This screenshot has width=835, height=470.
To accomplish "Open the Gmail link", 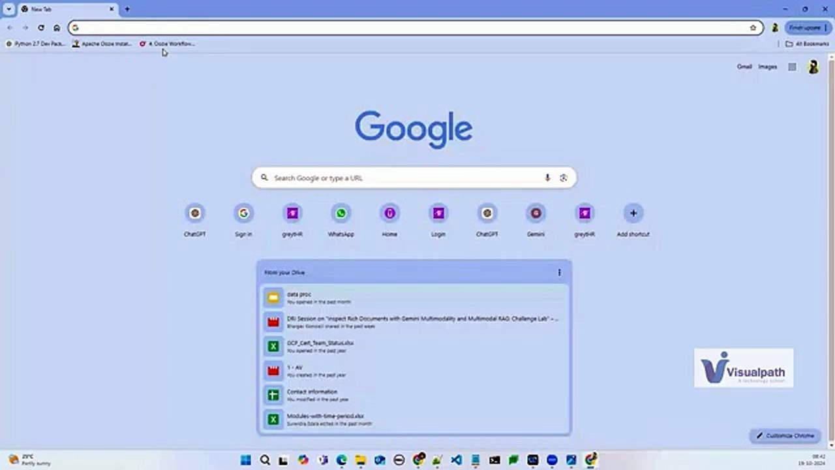I will click(744, 67).
